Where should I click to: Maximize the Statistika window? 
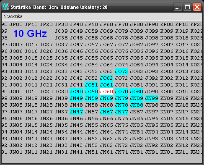click(x=187, y=7)
